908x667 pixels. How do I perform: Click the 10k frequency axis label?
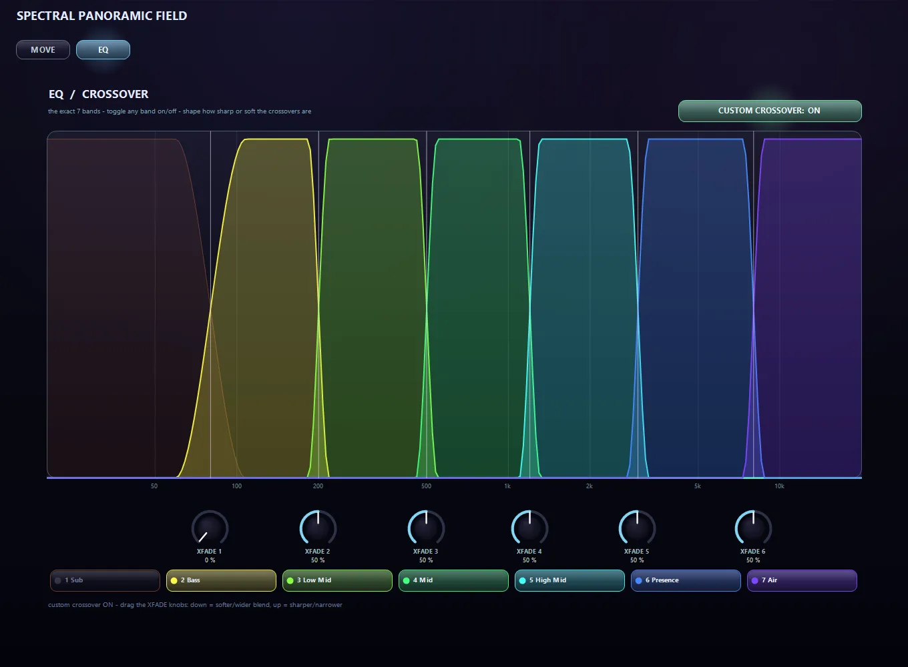tap(779, 486)
